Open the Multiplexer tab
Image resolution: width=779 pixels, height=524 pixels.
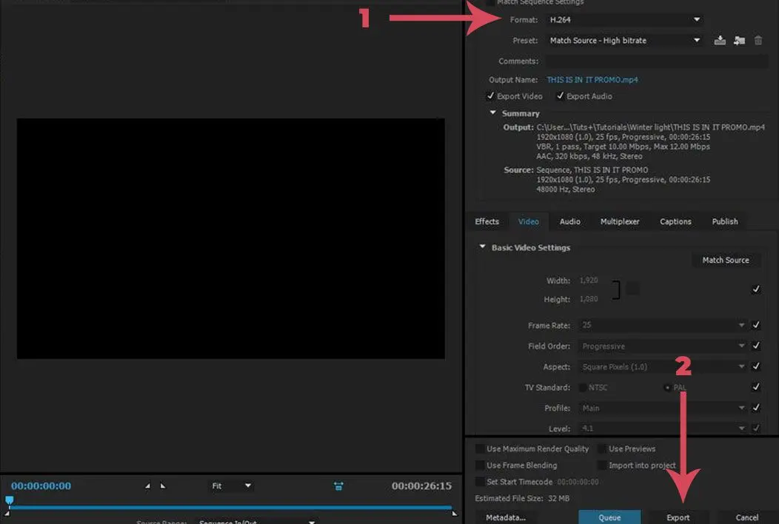pyautogui.click(x=620, y=221)
